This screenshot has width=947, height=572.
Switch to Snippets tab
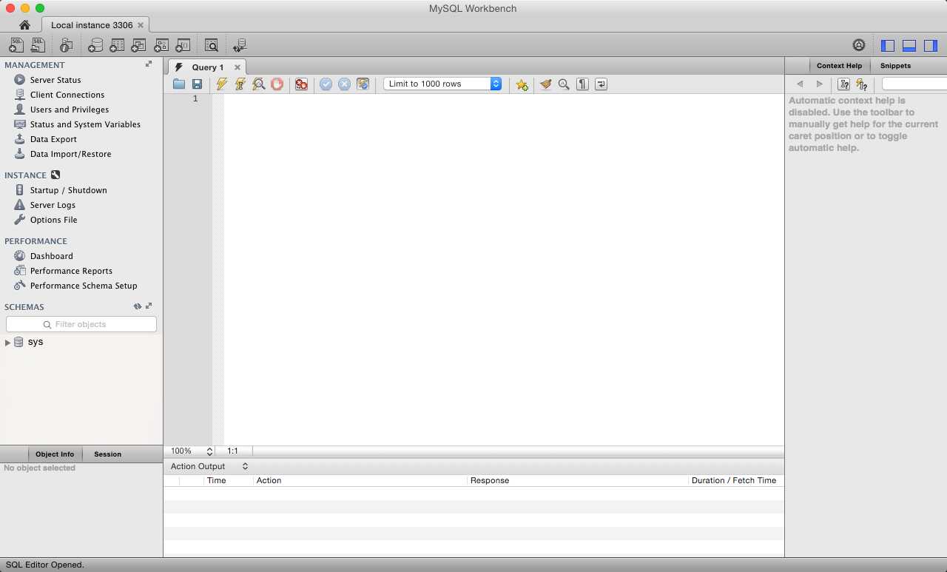(x=895, y=66)
